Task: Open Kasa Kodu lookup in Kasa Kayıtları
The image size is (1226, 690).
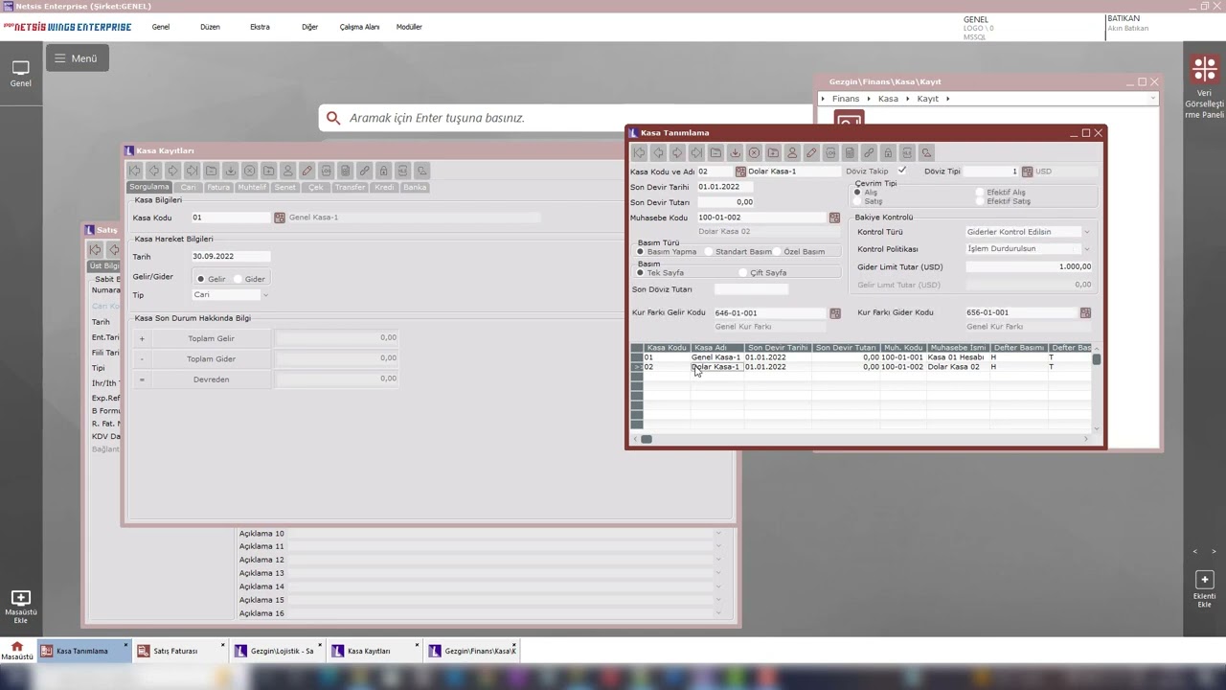Action: (280, 218)
